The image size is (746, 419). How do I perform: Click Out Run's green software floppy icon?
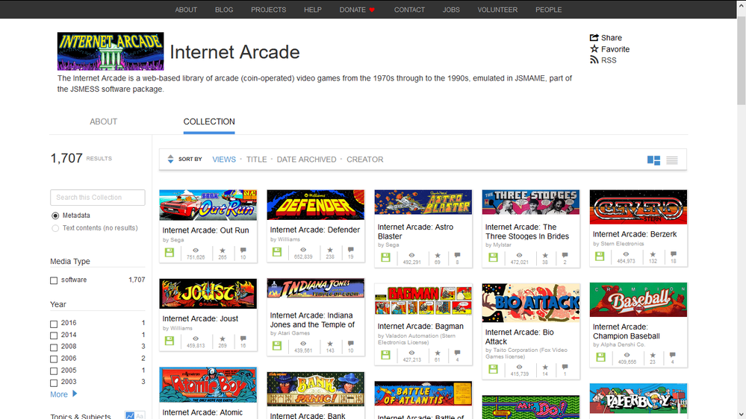click(x=170, y=253)
